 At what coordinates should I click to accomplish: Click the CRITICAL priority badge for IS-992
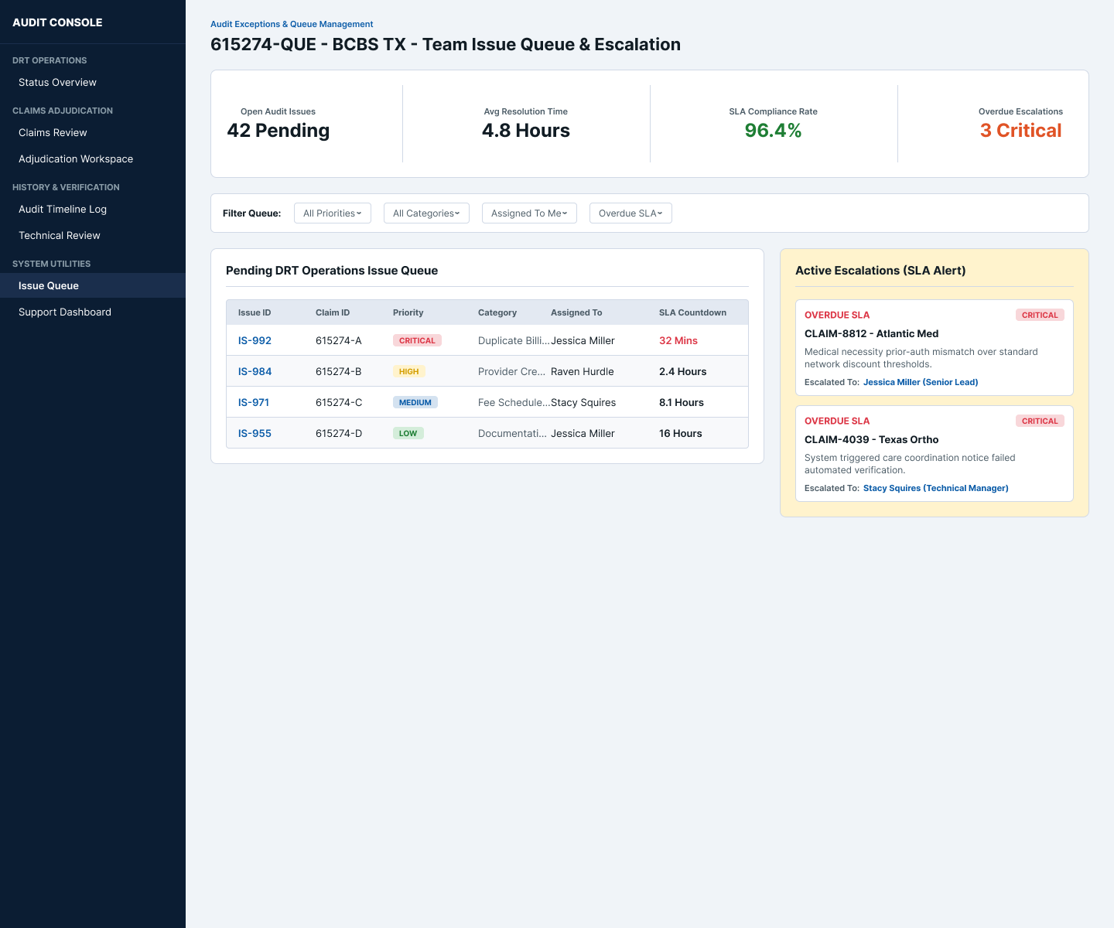coord(417,340)
